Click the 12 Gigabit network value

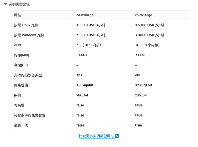(x=144, y=85)
